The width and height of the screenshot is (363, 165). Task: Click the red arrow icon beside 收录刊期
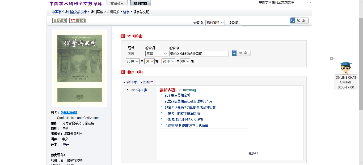[x=123, y=72]
